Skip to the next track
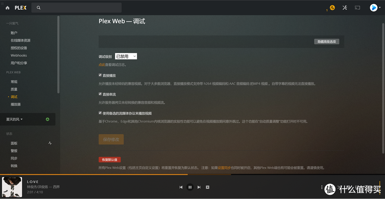Screen dimensions: 385x199 (199, 187)
